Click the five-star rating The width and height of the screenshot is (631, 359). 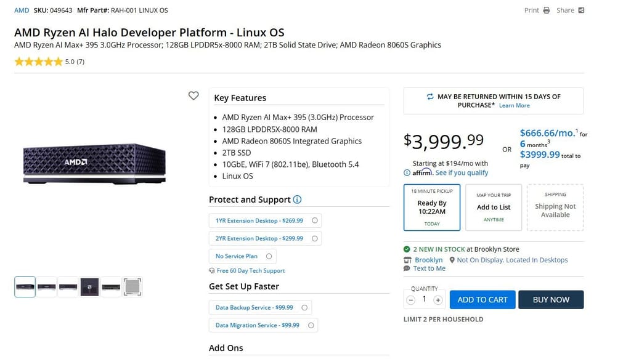39,62
